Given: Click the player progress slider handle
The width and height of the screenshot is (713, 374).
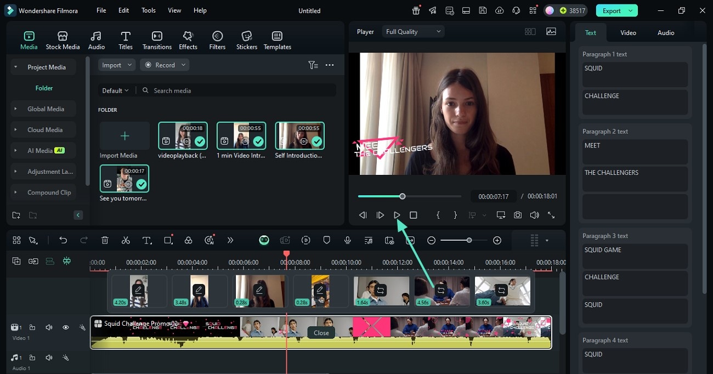Looking at the screenshot, I should pyautogui.click(x=403, y=196).
